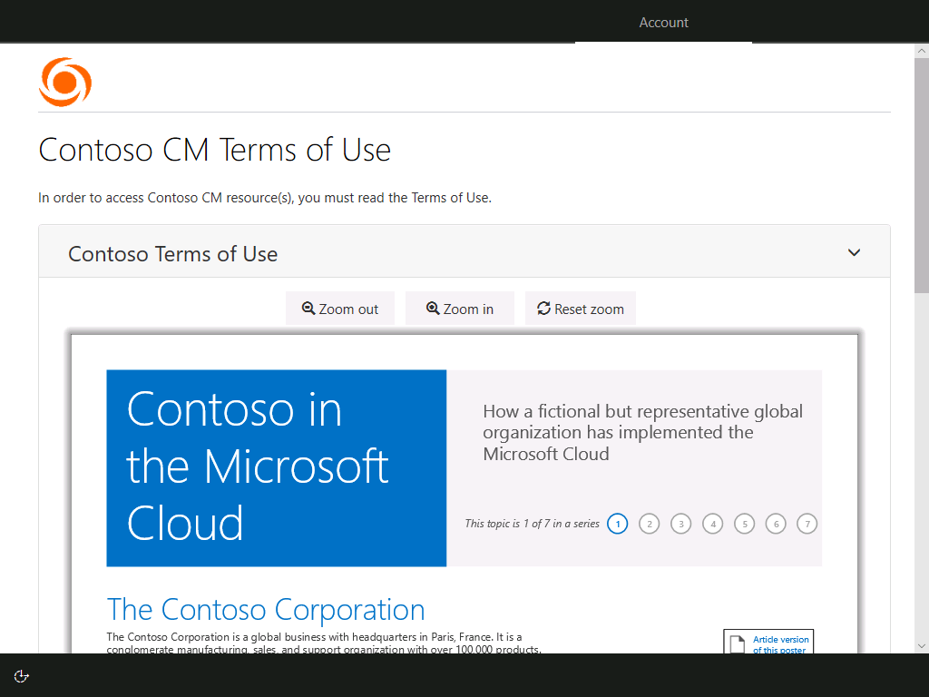Navigate to topic circle 6
The image size is (929, 697).
point(775,524)
